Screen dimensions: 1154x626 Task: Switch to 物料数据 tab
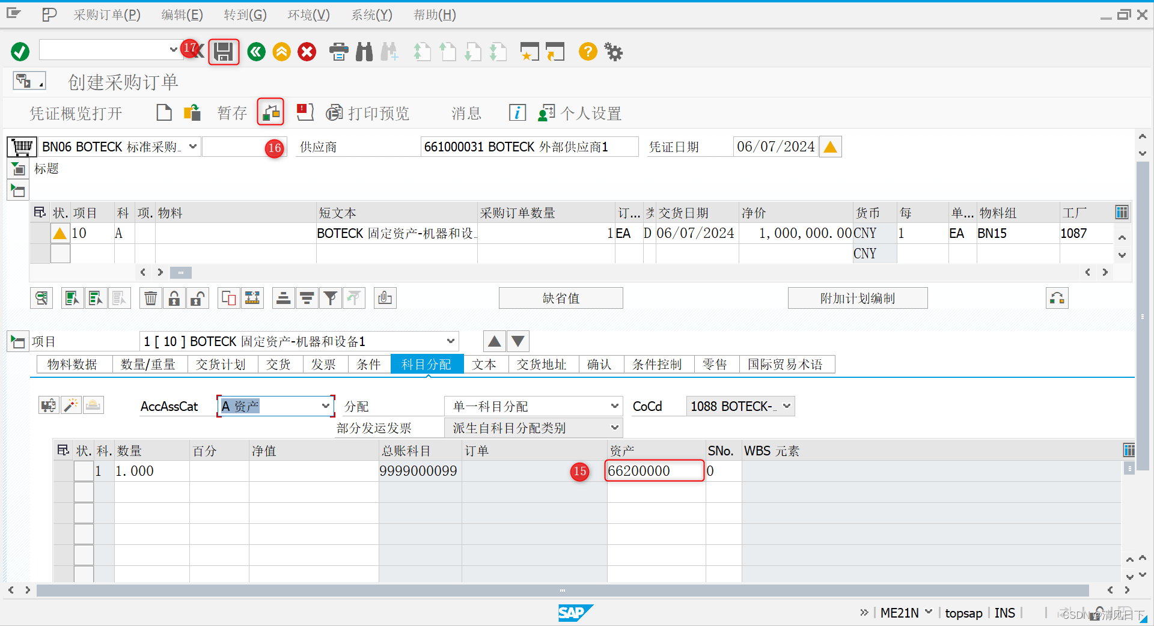(72, 365)
